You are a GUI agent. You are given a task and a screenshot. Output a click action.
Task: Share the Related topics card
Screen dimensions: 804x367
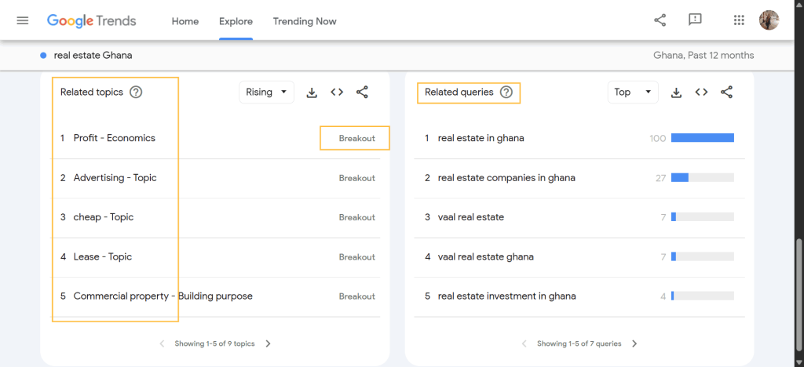362,92
